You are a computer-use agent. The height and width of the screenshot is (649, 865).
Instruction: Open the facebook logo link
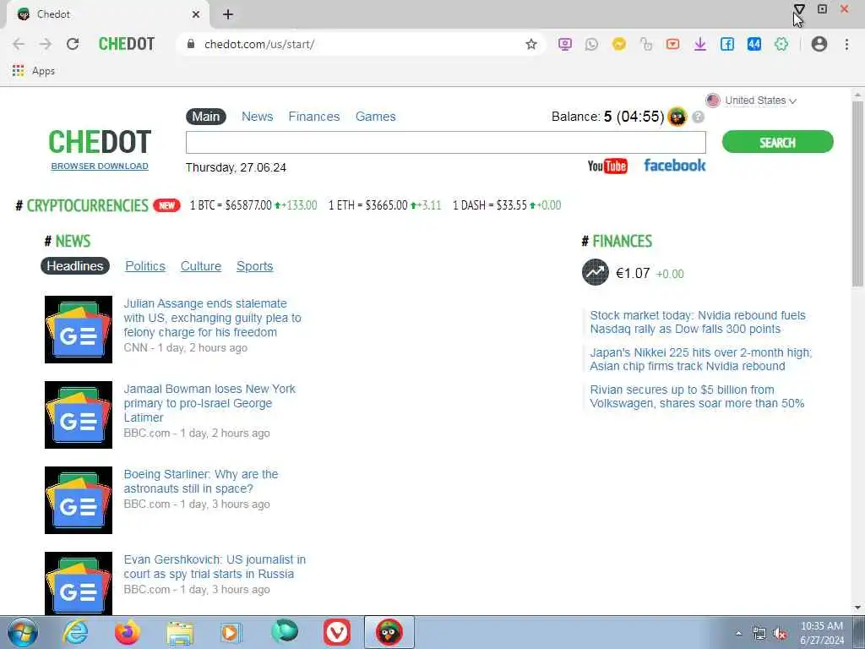tap(675, 165)
